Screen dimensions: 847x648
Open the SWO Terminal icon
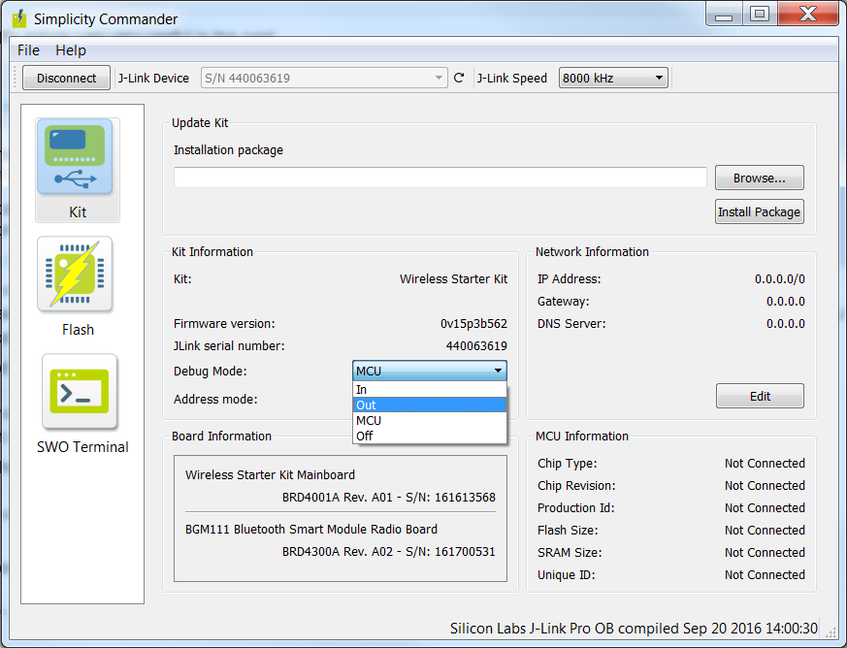click(x=79, y=392)
